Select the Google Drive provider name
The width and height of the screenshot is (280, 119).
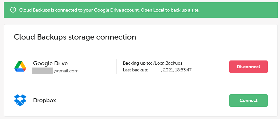[50, 63]
